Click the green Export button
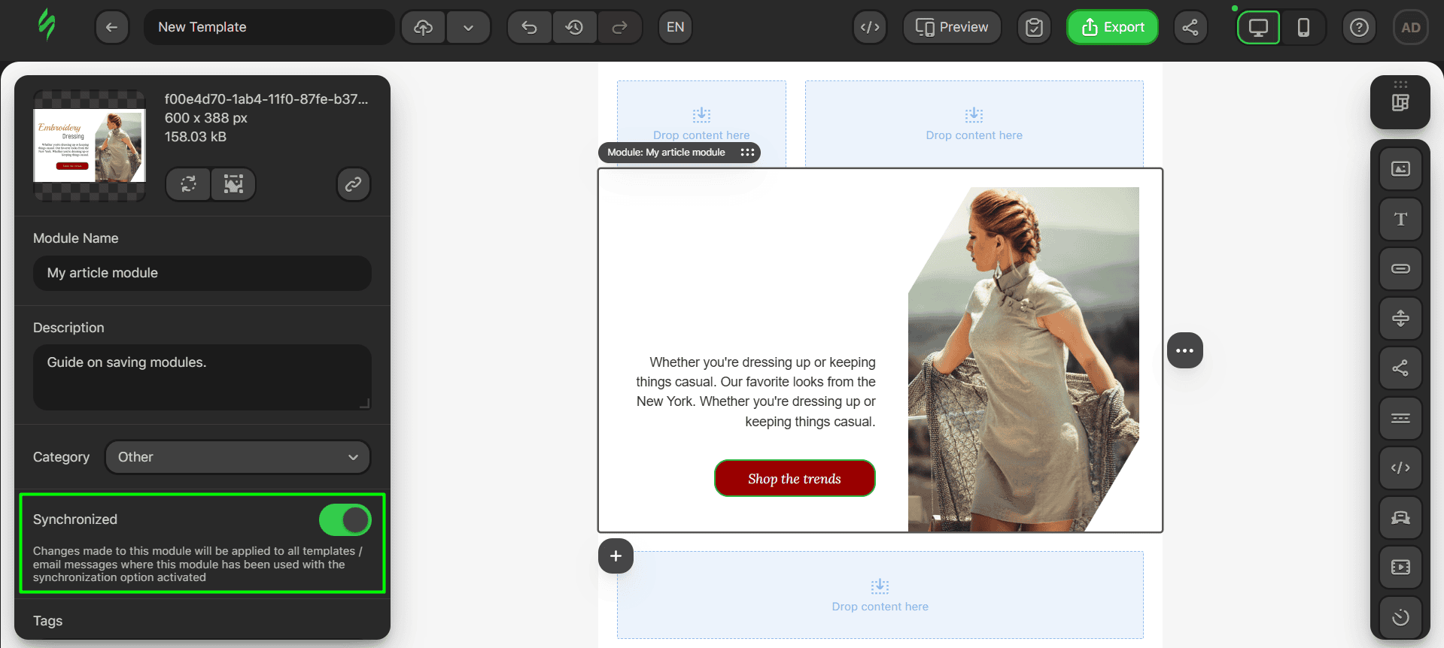This screenshot has width=1444, height=648. pyautogui.click(x=1112, y=28)
